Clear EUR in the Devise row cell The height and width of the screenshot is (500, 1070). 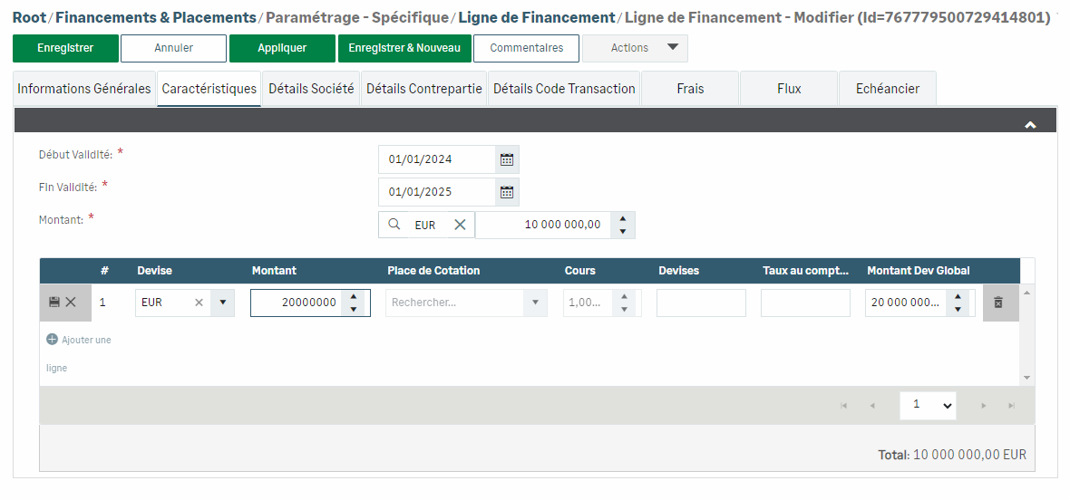(199, 303)
